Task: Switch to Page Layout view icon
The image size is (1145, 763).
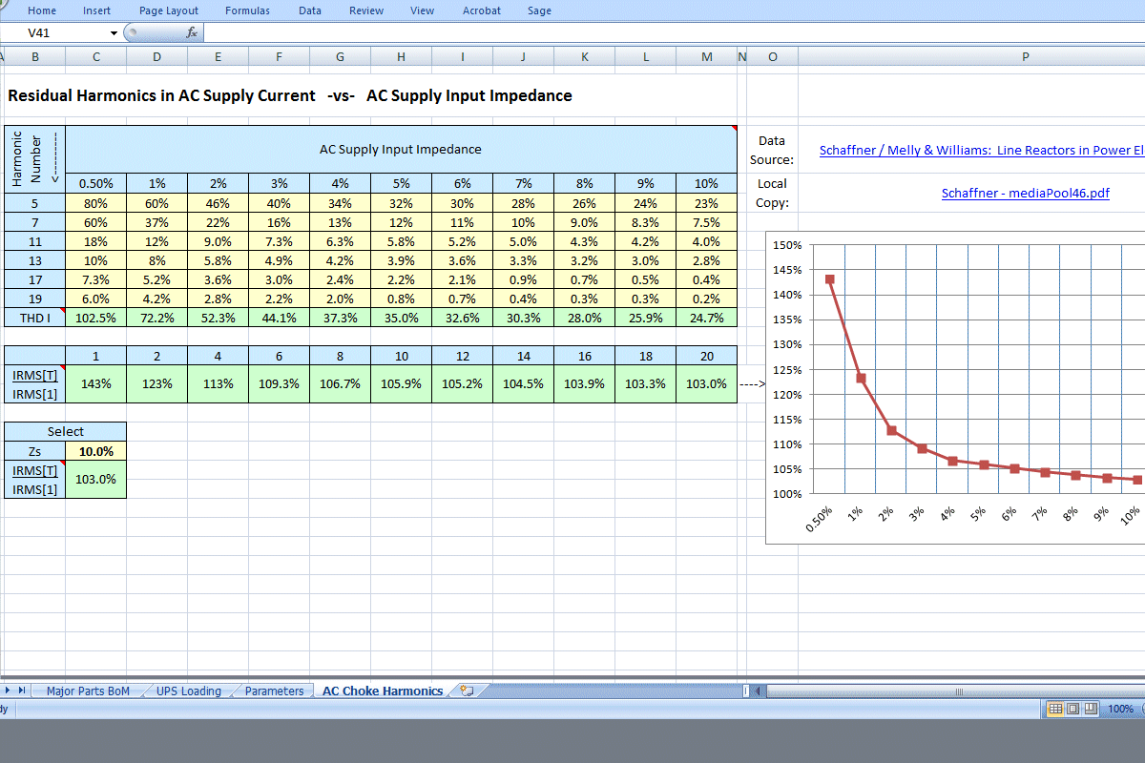Action: 1072,709
